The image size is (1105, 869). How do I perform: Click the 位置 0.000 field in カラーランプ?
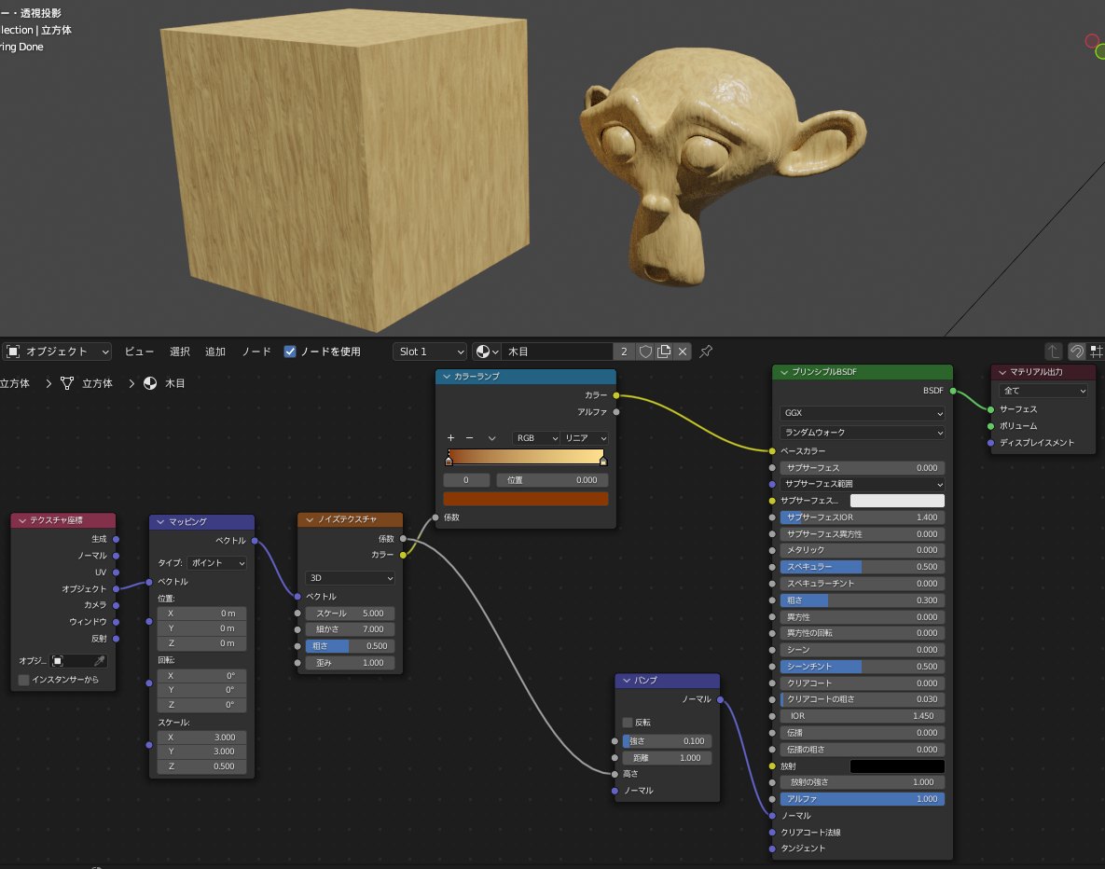point(552,480)
